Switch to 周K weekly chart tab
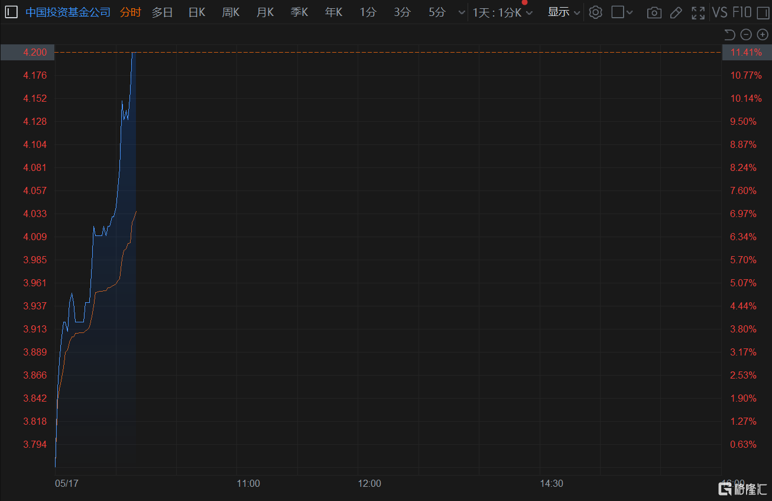The image size is (772, 501). coord(231,12)
